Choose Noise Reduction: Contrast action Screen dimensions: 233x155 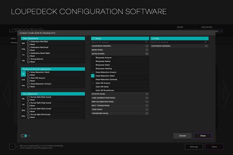pyautogui.click(x=106, y=79)
